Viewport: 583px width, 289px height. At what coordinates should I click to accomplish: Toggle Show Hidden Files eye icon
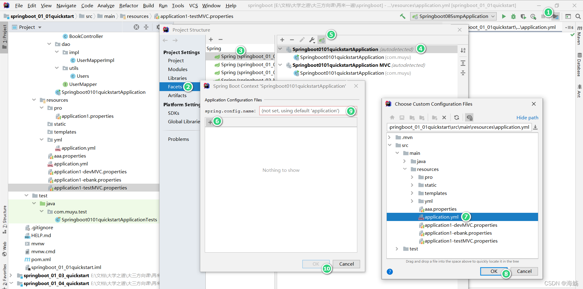[469, 117]
